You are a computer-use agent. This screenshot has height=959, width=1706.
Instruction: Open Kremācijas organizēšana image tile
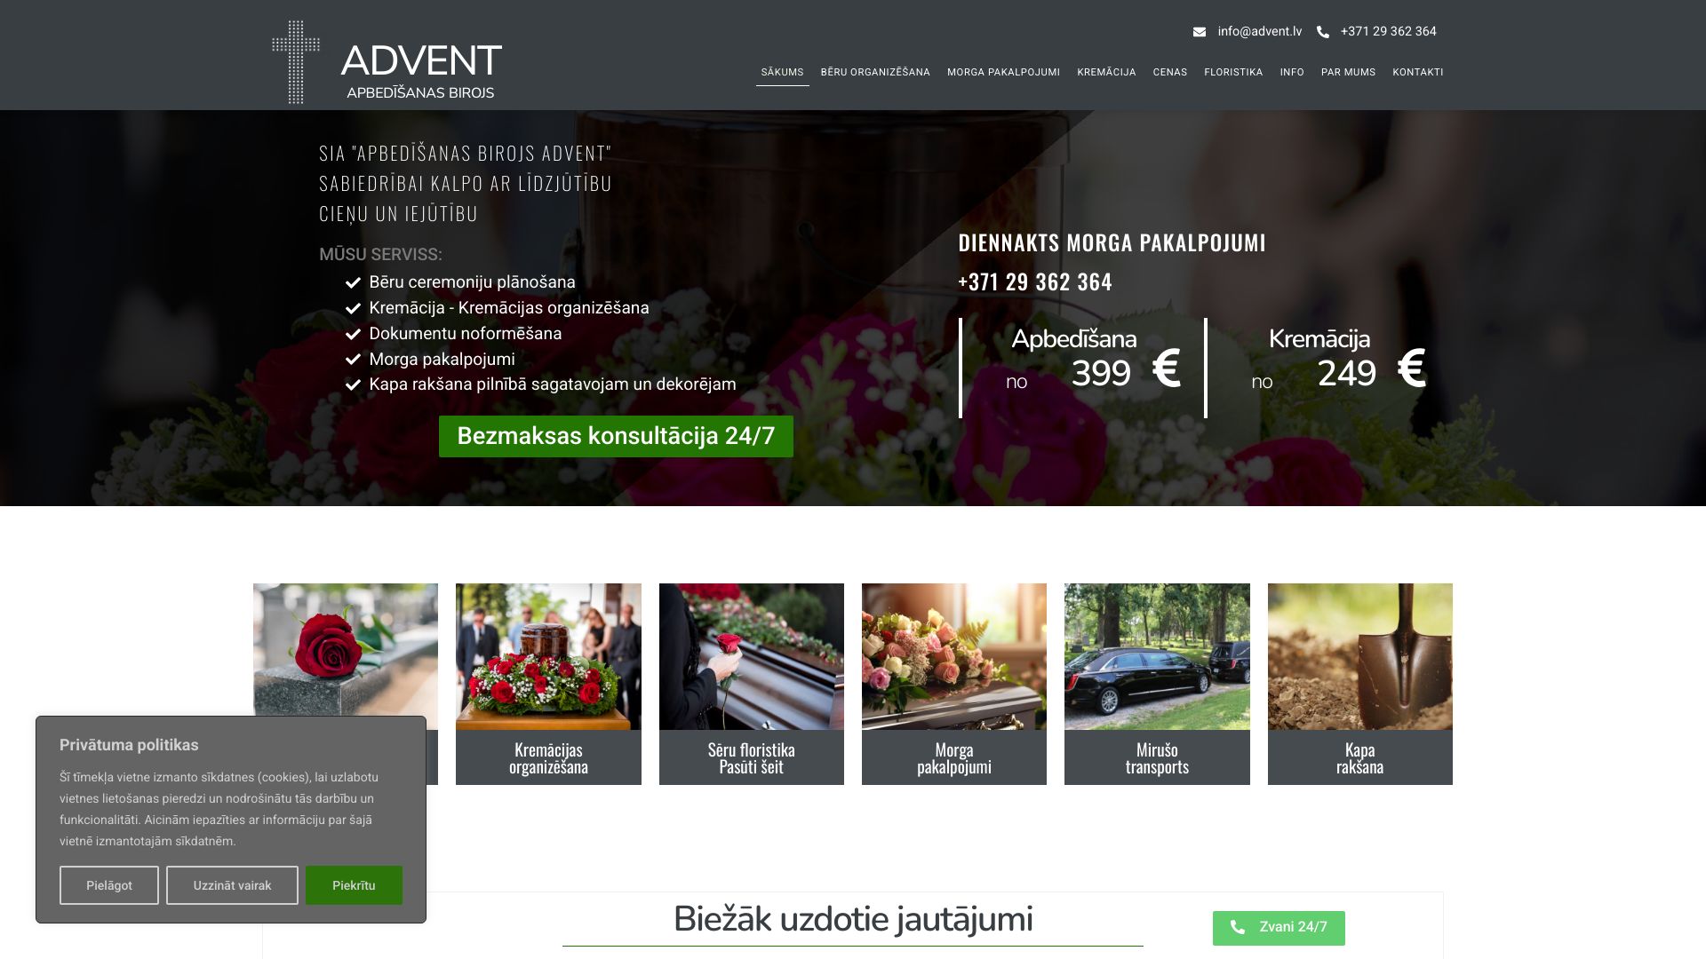pyautogui.click(x=548, y=657)
